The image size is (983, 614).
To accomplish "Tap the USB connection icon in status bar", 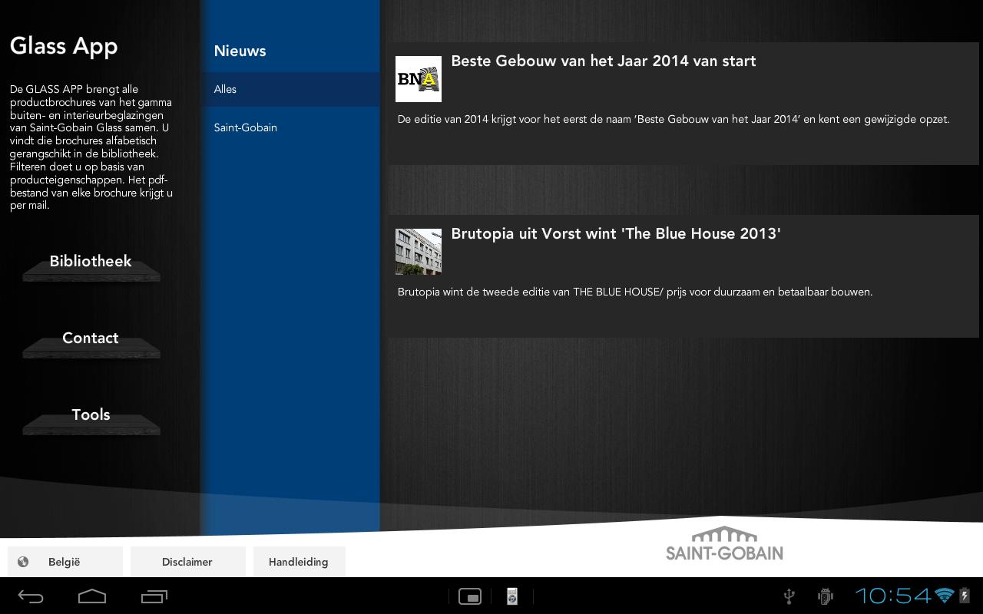I will click(788, 596).
